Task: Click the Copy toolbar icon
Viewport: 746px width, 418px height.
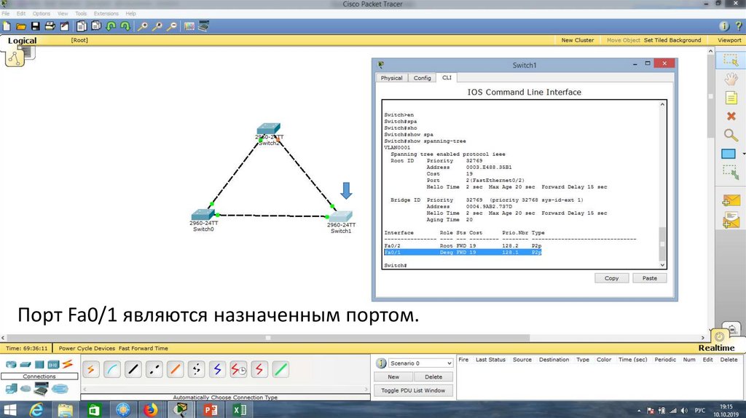Action: tap(82, 26)
